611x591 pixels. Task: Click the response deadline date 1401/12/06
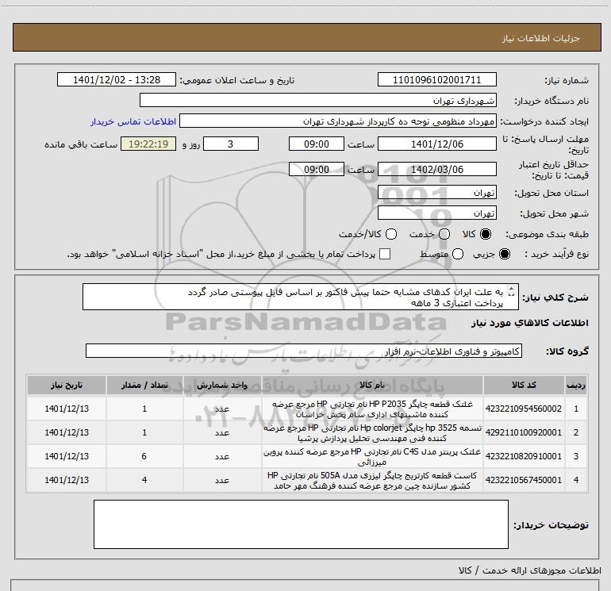pyautogui.click(x=436, y=144)
